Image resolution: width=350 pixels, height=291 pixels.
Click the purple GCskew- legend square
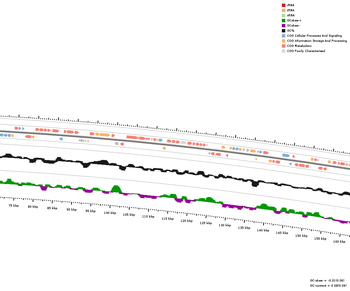(283, 25)
